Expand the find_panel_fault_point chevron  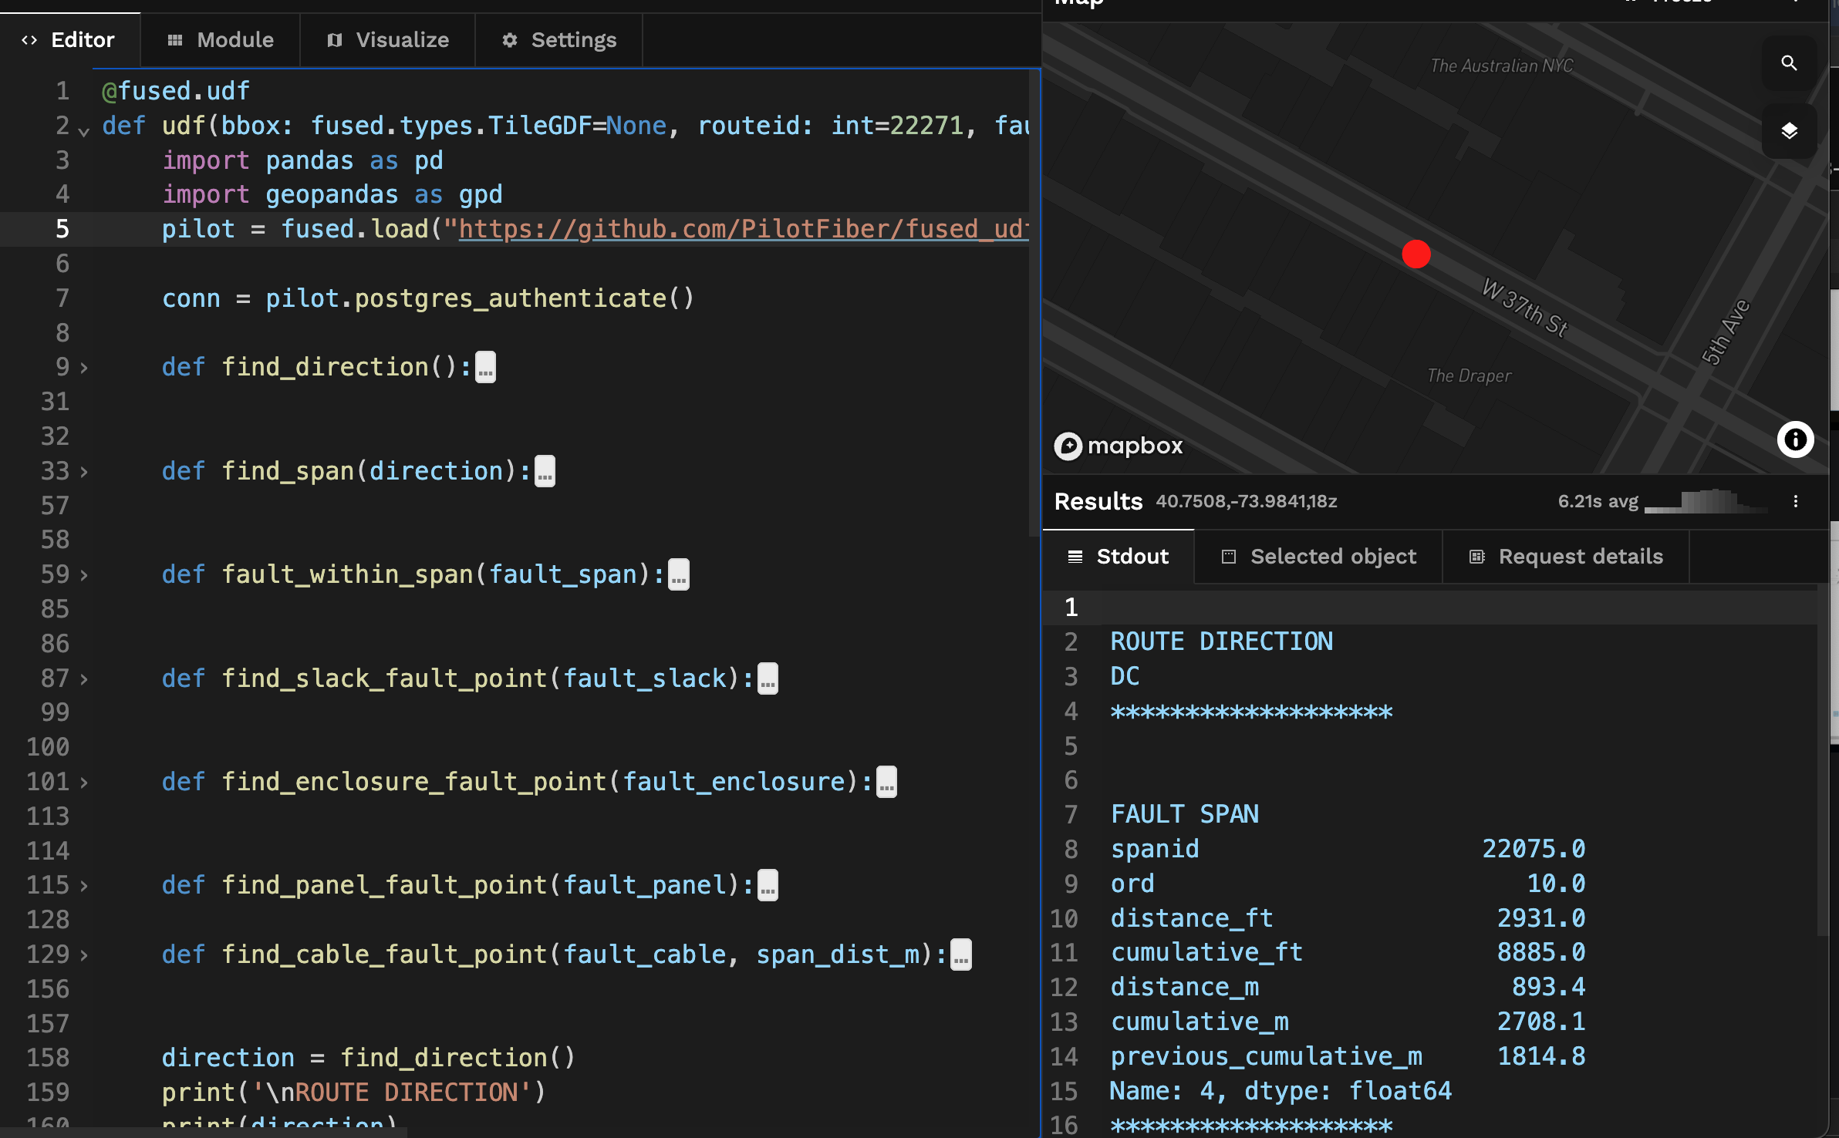pos(84,885)
